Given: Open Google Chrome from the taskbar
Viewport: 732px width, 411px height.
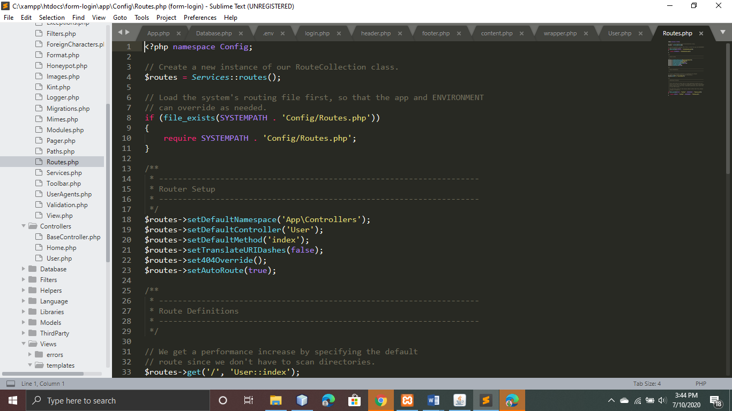Looking at the screenshot, I should 381,400.
